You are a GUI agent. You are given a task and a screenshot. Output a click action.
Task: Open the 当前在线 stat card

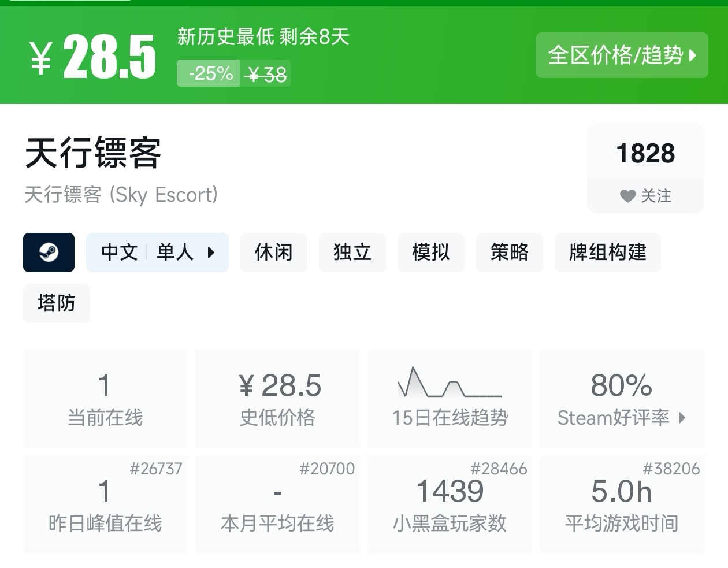[105, 399]
